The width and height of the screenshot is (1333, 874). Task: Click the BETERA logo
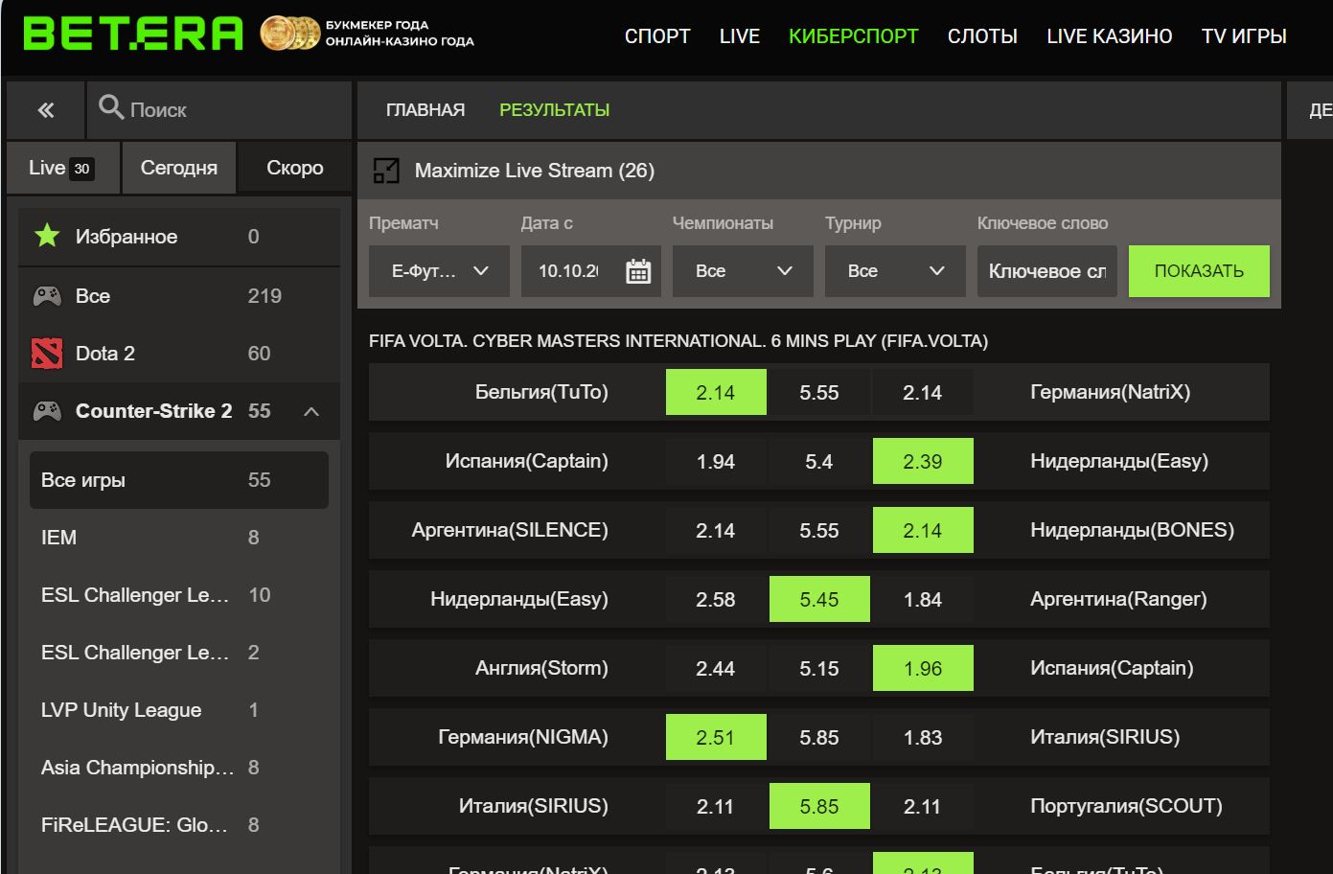pos(133,34)
